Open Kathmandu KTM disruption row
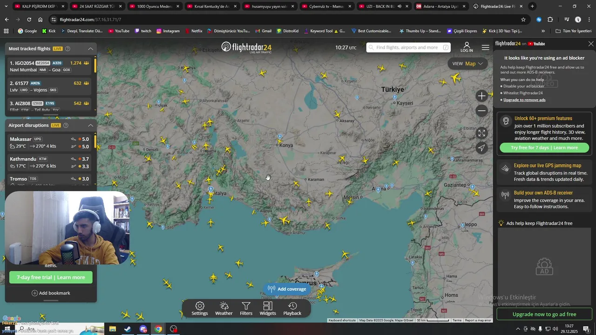 50,162
